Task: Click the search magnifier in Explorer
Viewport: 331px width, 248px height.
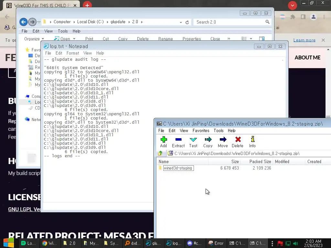Action: (x=267, y=22)
